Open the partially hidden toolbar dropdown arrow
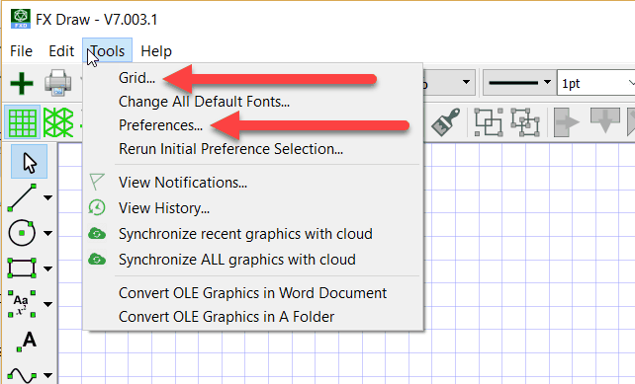The width and height of the screenshot is (635, 384). 466,82
